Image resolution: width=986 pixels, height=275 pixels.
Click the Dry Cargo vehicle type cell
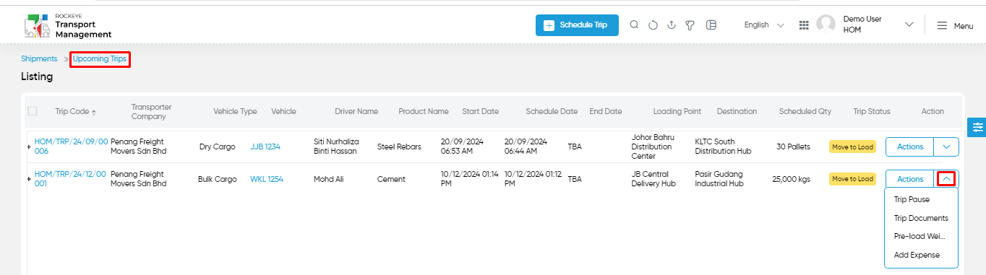point(218,147)
